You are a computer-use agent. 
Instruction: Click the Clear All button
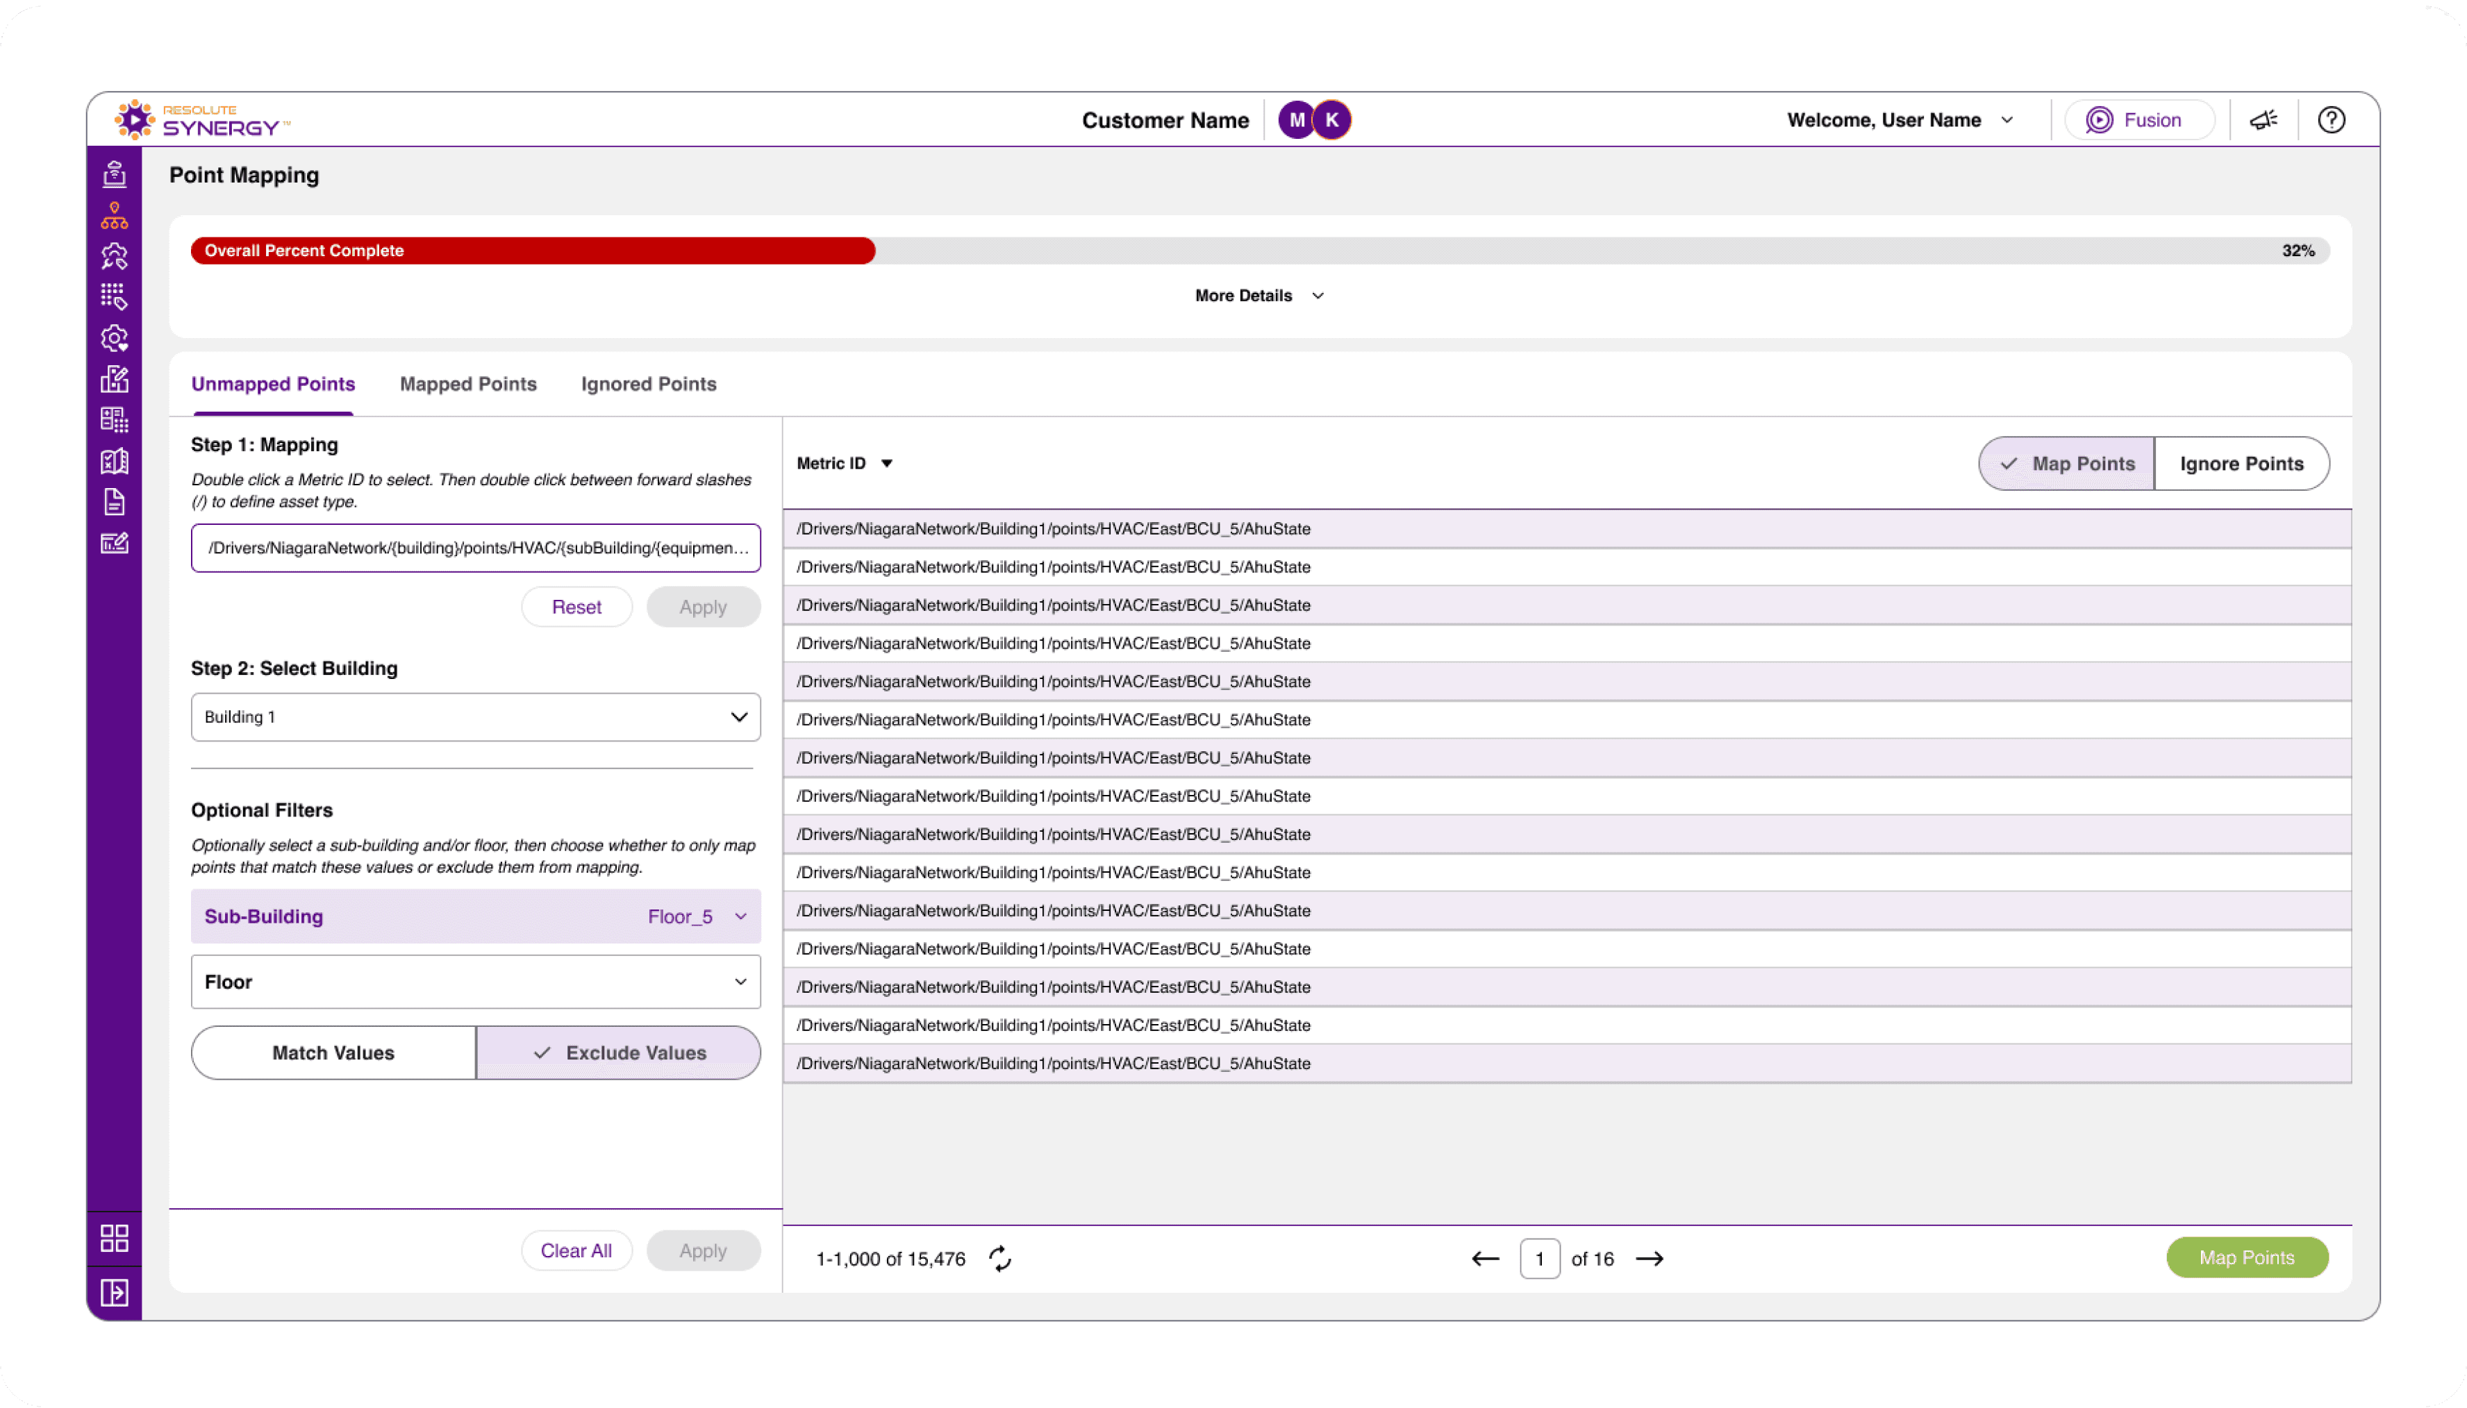(x=575, y=1250)
